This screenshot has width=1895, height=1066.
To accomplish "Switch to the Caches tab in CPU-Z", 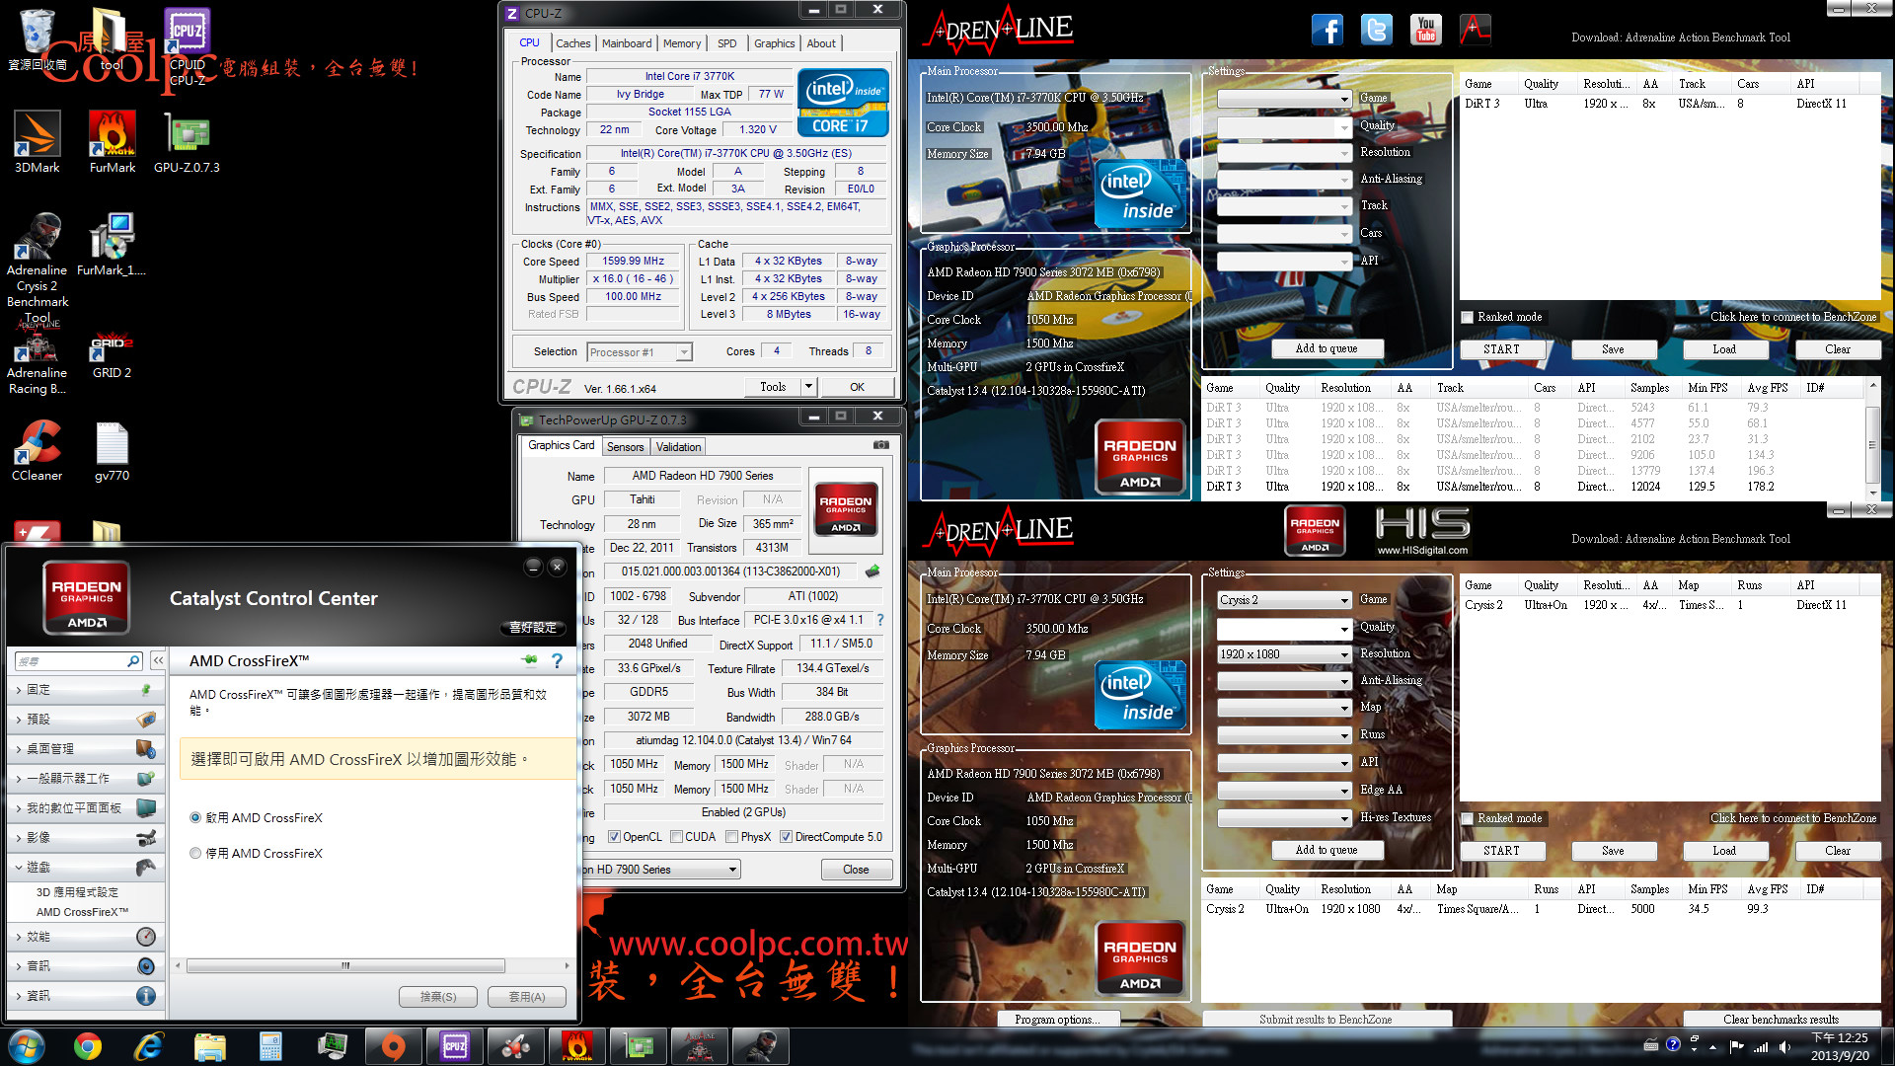I will click(572, 43).
